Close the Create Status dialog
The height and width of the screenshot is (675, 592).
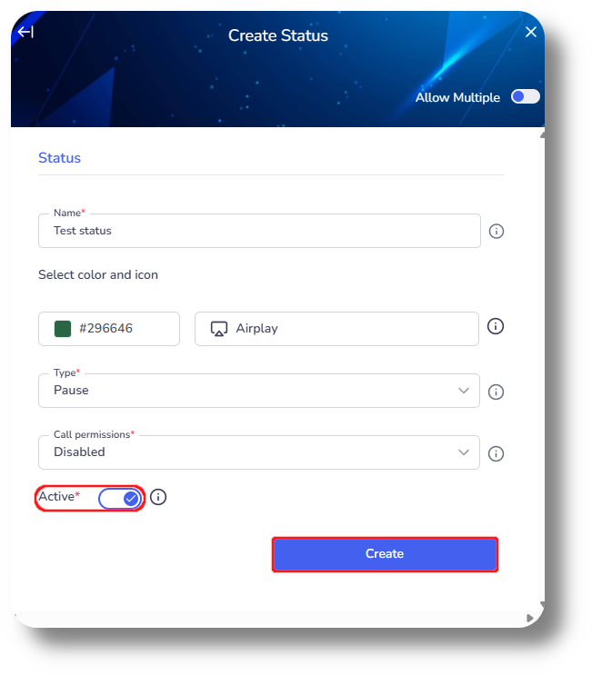pyautogui.click(x=531, y=32)
